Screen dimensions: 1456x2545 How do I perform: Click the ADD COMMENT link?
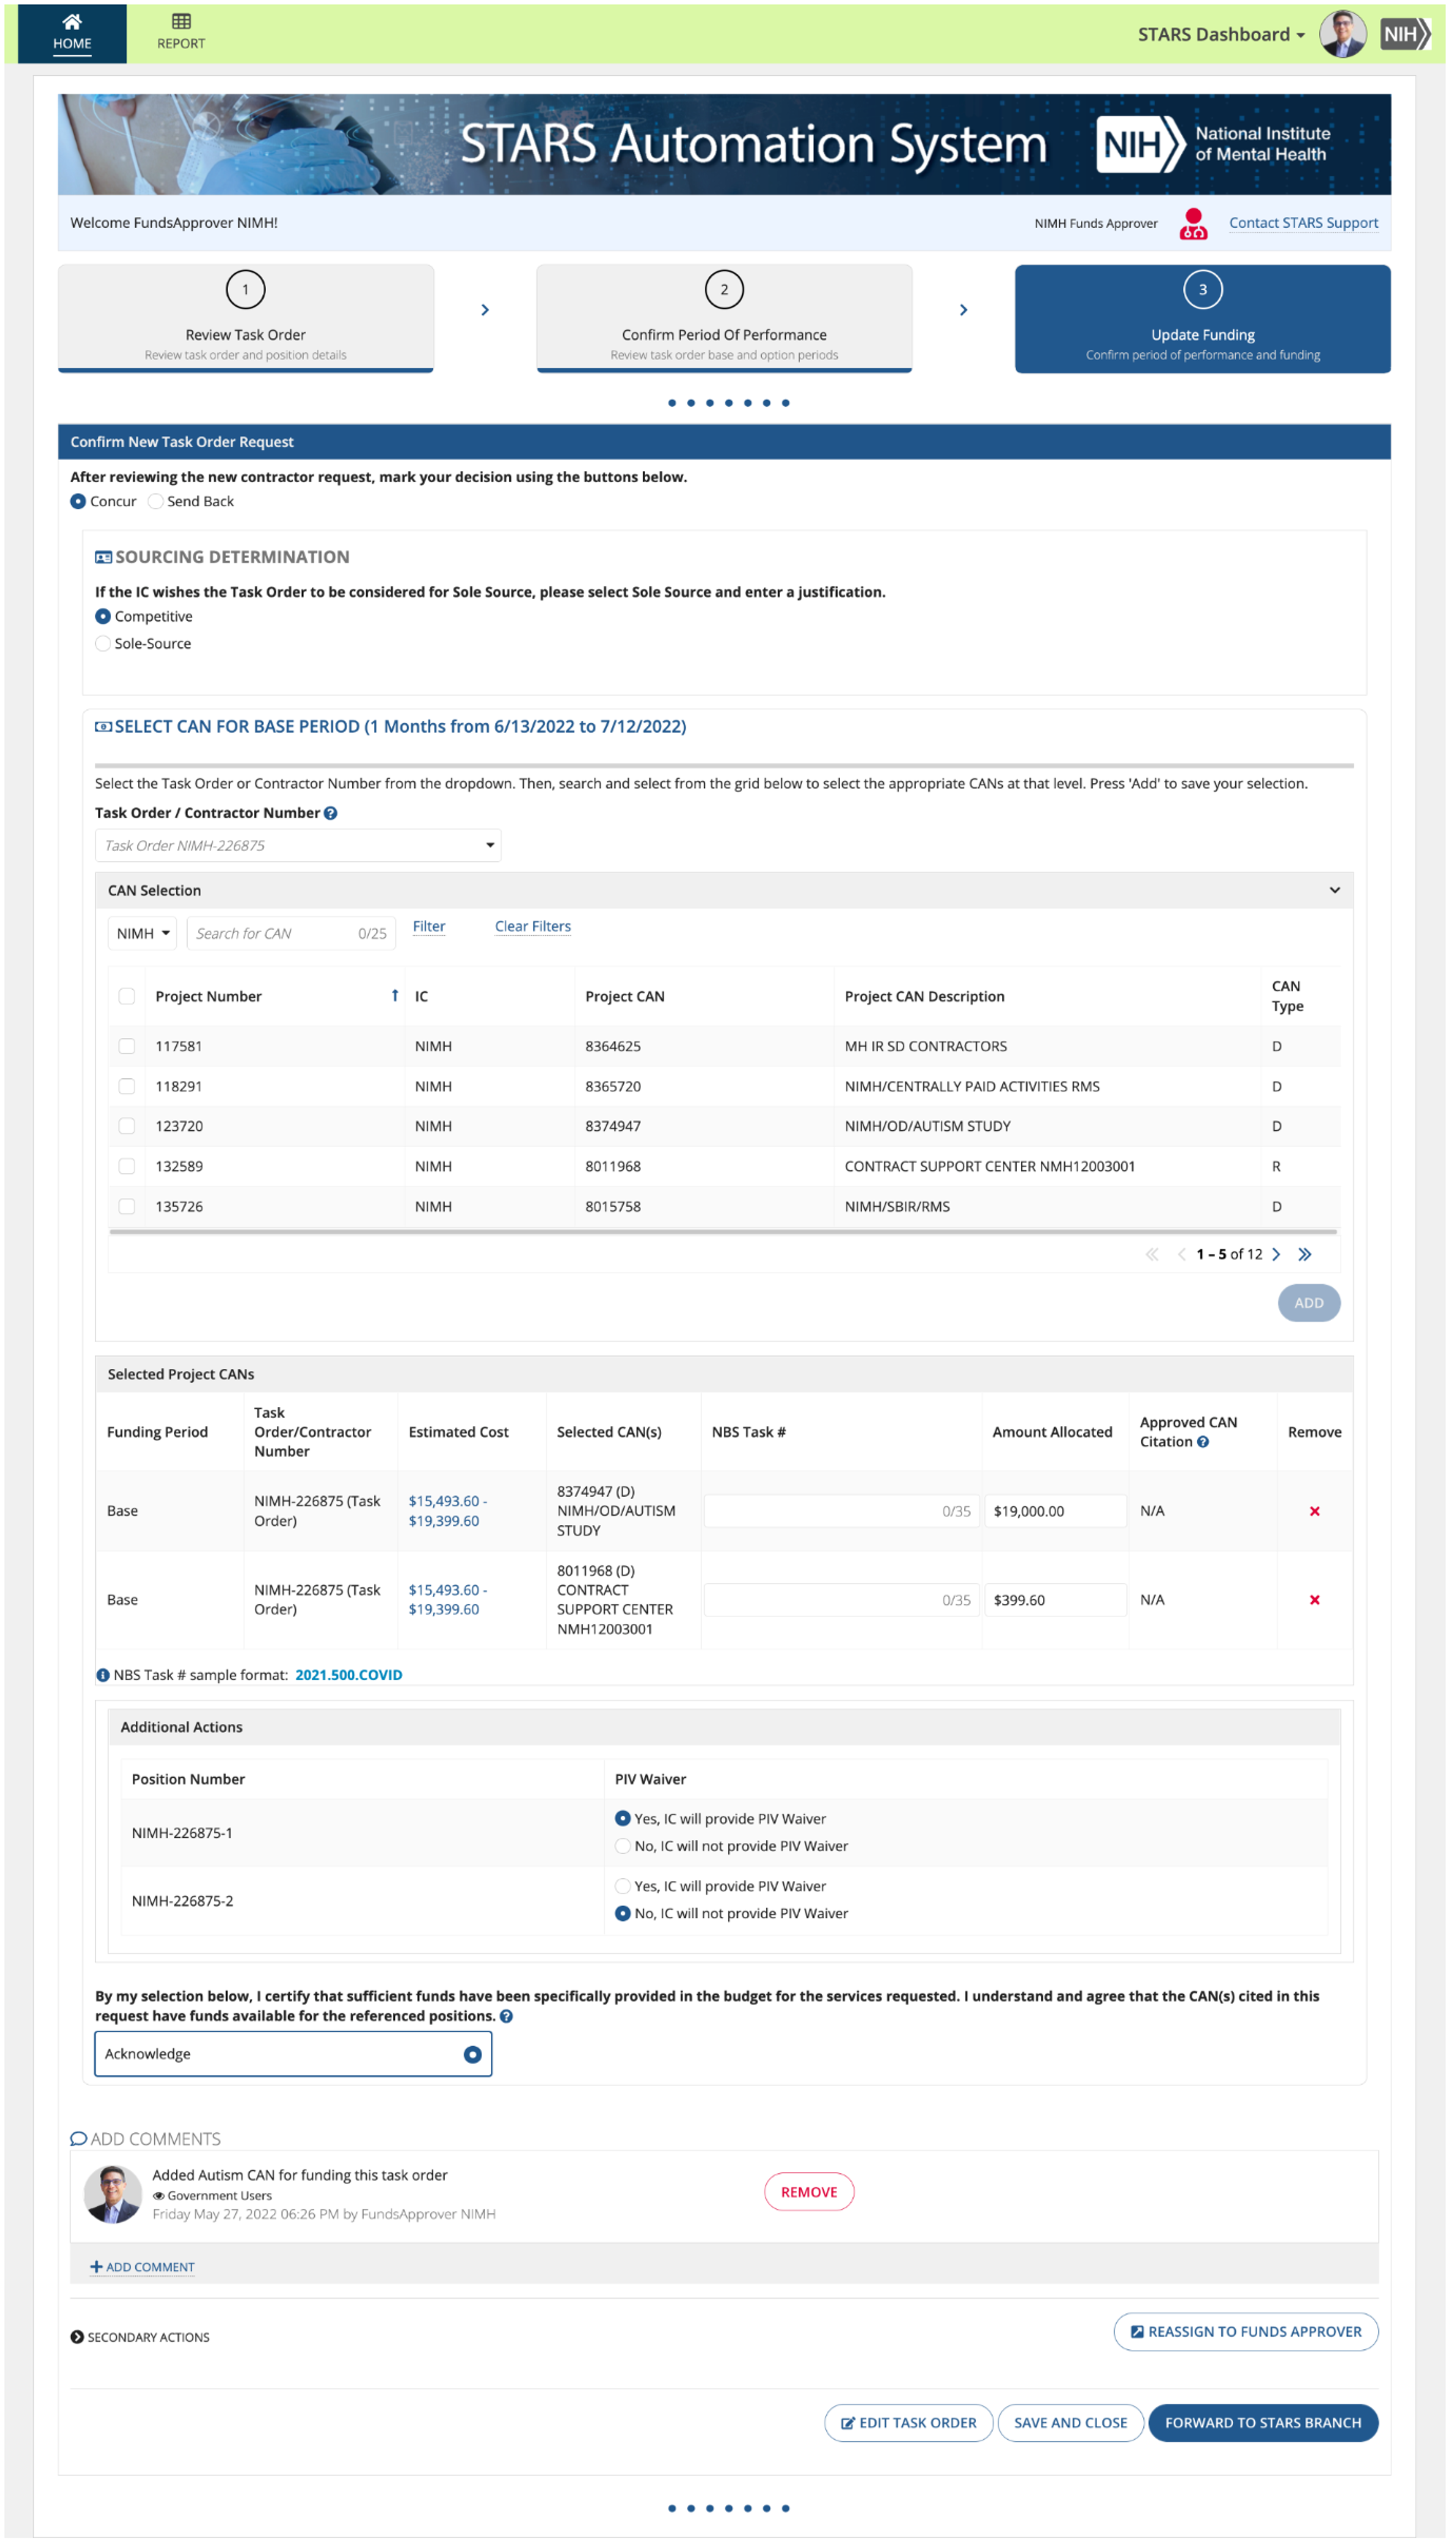143,2267
